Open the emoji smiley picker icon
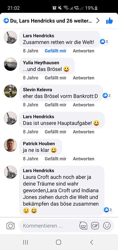The height and width of the screenshot is (250, 118). 107,226
